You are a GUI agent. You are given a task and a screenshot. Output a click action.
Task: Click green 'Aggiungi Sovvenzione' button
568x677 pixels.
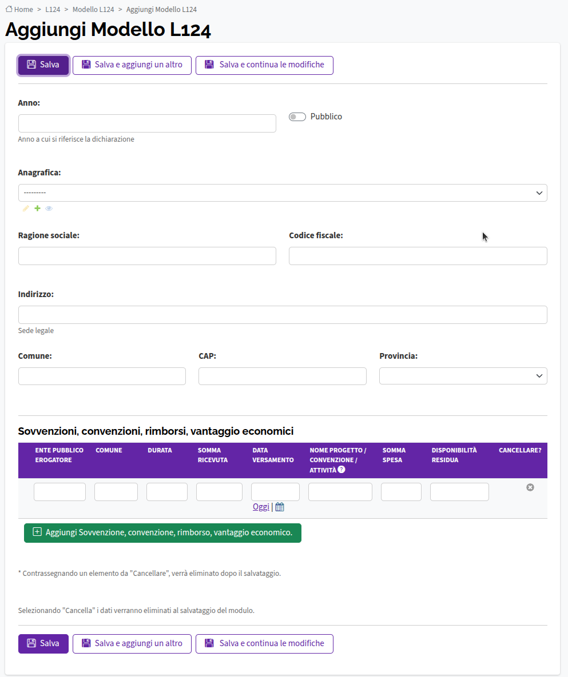pyautogui.click(x=162, y=533)
